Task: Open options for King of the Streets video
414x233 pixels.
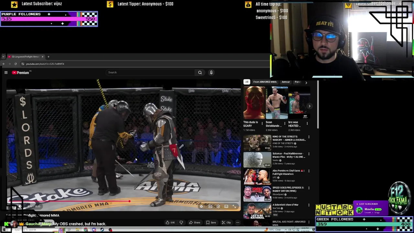Action: tap(309, 137)
